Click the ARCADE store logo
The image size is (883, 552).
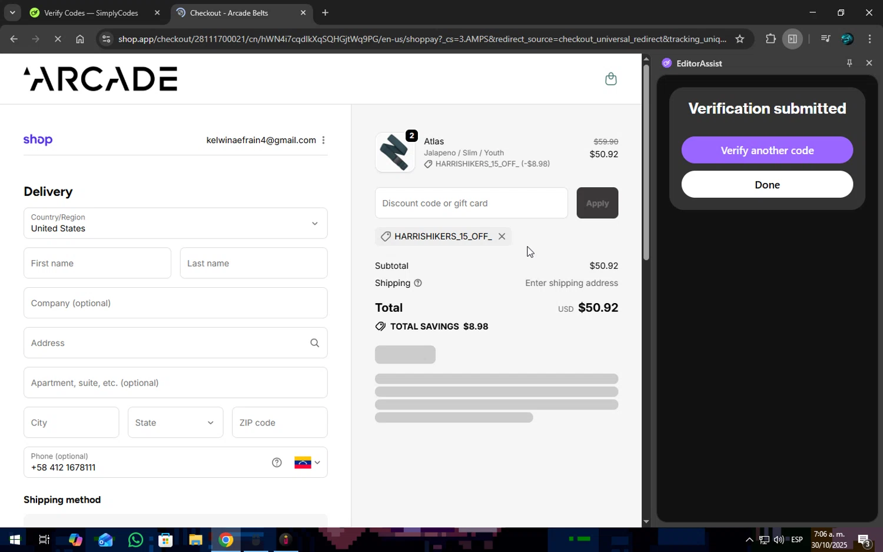(100, 79)
